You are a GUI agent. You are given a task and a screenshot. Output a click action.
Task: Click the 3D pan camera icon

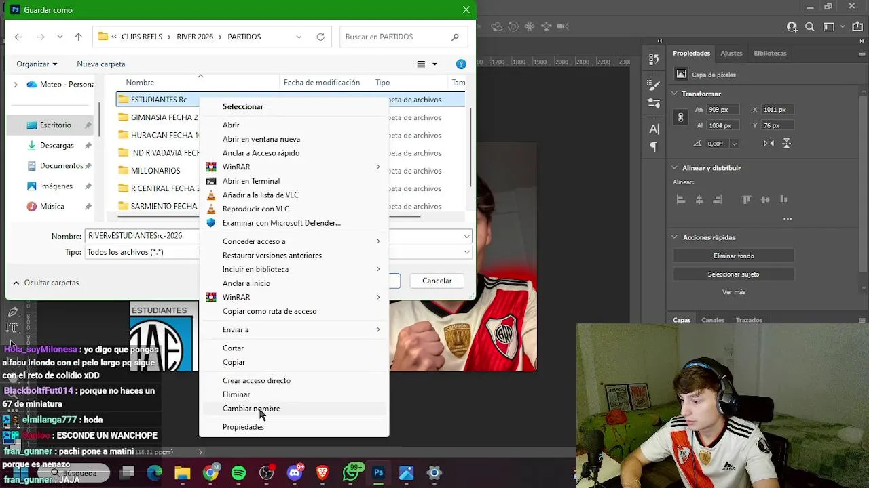(x=530, y=27)
